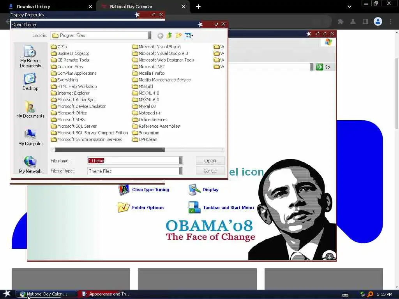Click the File name input field

133,160
